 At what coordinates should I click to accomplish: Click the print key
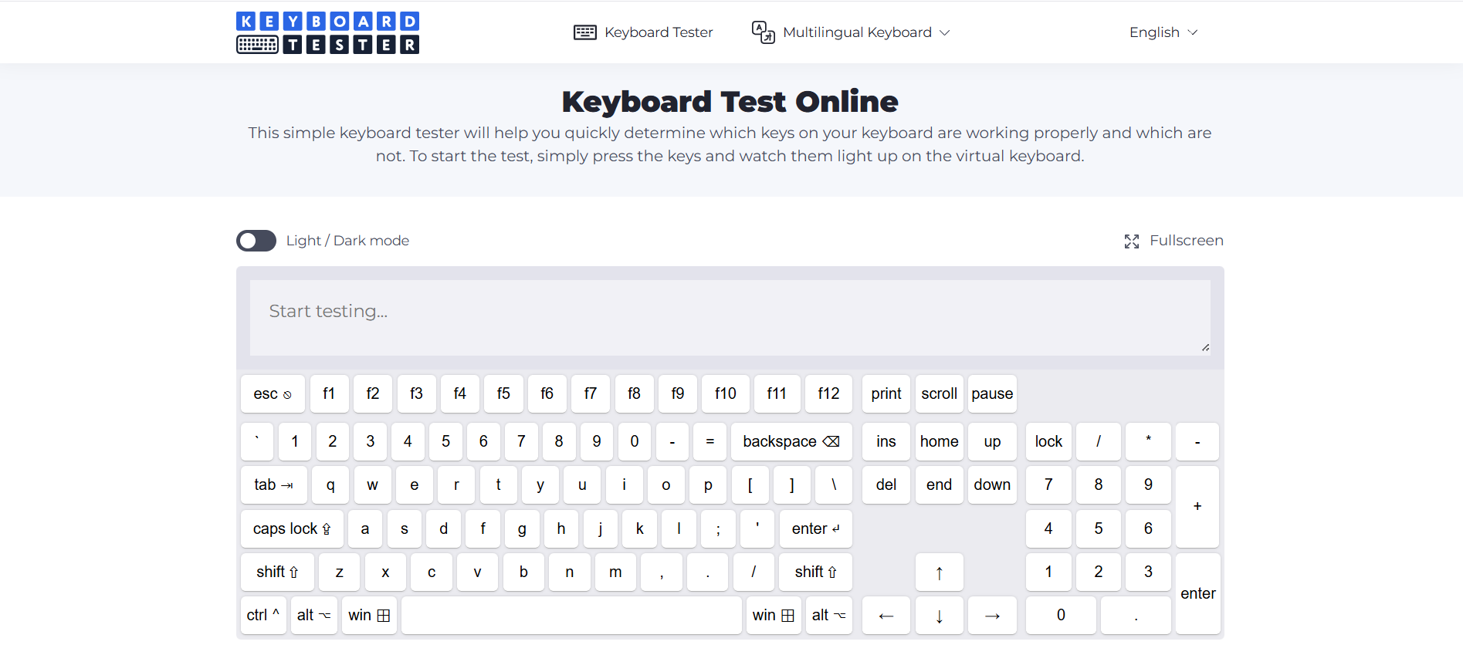click(886, 393)
